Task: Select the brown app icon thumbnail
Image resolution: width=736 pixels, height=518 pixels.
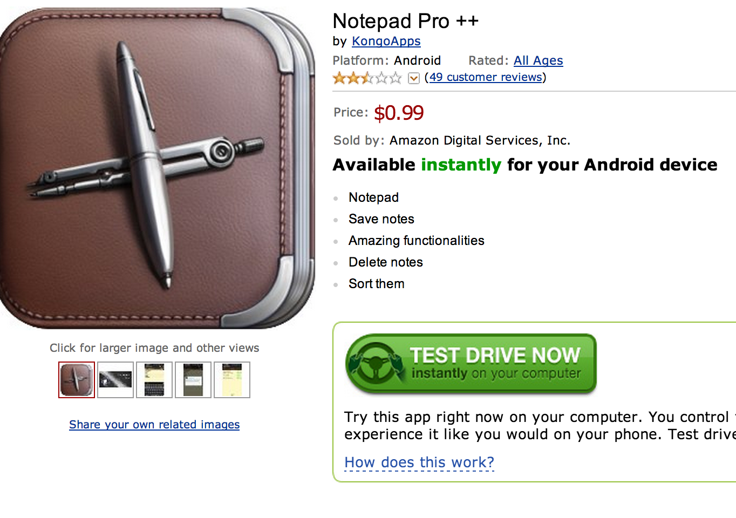Action: [77, 380]
